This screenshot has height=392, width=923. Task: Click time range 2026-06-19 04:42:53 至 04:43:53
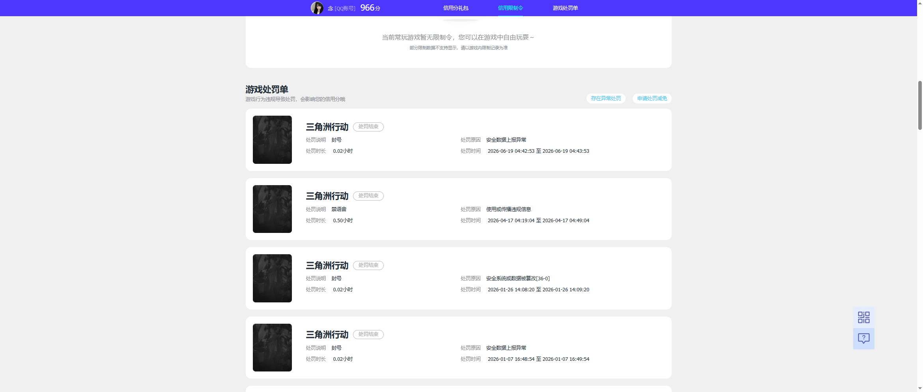pos(538,151)
